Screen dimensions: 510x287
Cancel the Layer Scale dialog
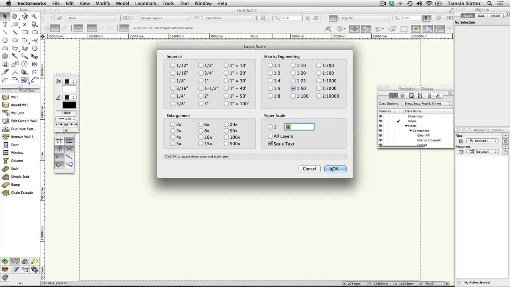coord(309,169)
